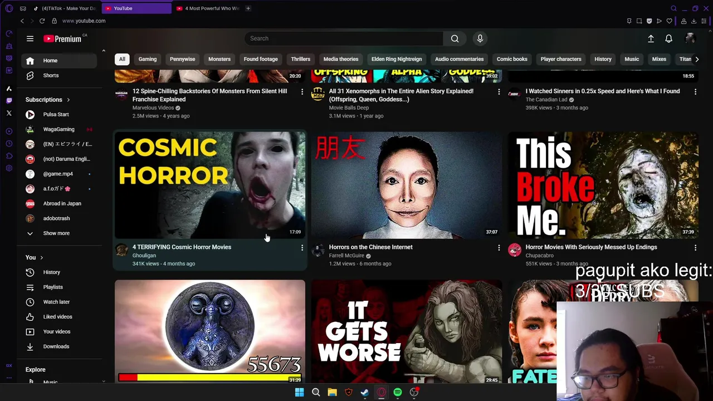This screenshot has height=401, width=713.
Task: Open options for Horror Movies With Seriously Messed Up Endings
Action: (695, 247)
